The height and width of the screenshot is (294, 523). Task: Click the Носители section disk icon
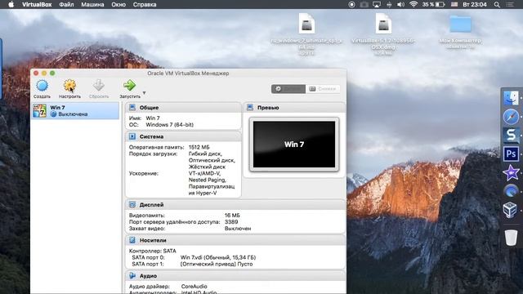click(x=132, y=240)
